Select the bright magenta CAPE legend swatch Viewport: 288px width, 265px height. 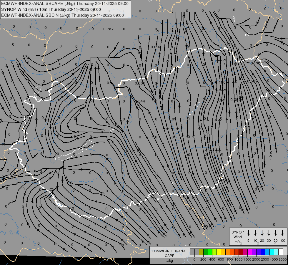(250, 252)
